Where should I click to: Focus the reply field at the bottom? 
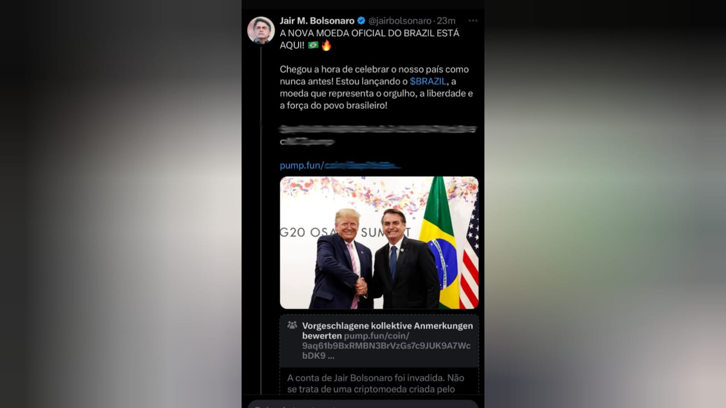tap(363, 404)
